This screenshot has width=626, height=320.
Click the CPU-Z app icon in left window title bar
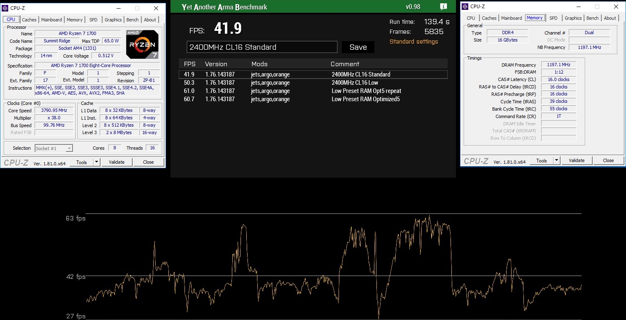(5, 8)
